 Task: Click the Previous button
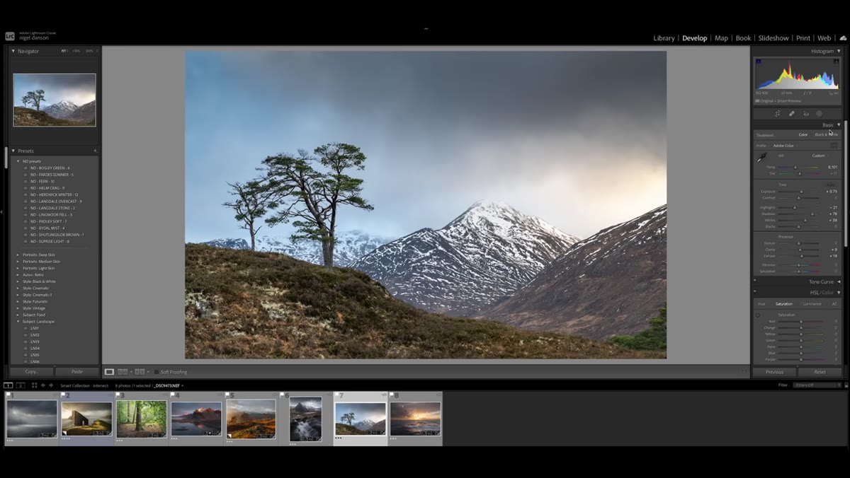[x=774, y=372]
